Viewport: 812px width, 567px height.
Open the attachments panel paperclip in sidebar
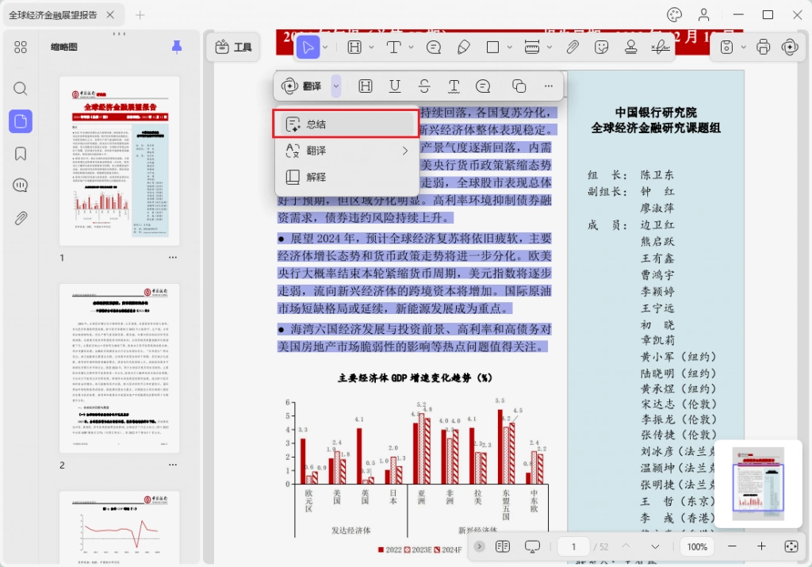click(21, 218)
